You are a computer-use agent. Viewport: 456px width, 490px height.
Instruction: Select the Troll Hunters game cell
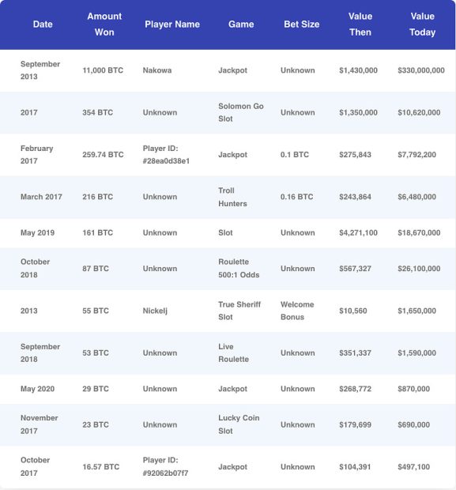(232, 197)
